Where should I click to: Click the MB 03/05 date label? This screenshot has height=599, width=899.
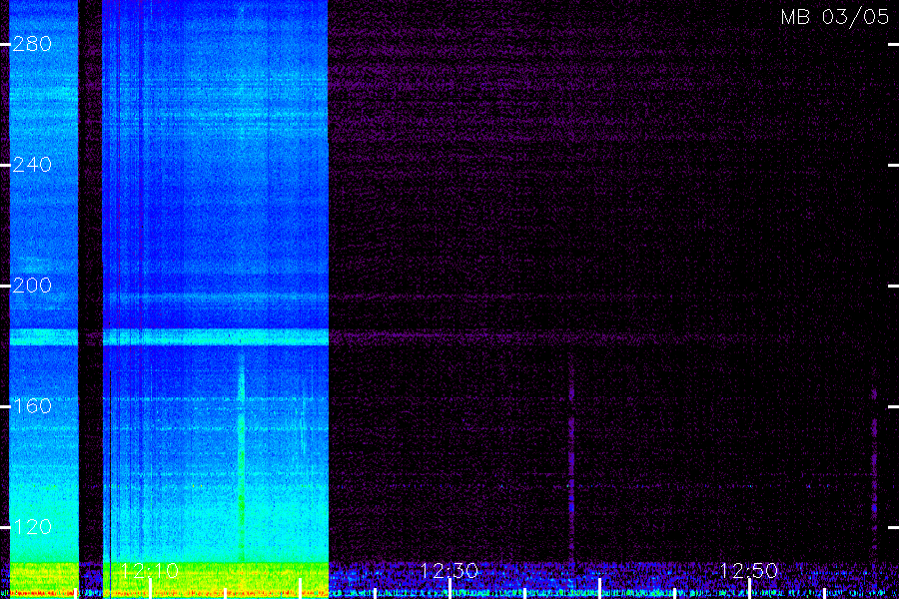tap(835, 17)
